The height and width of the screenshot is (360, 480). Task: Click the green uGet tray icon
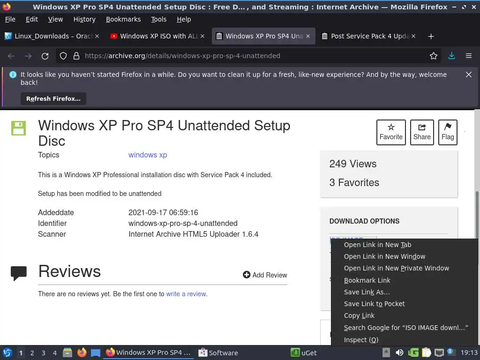click(413, 352)
